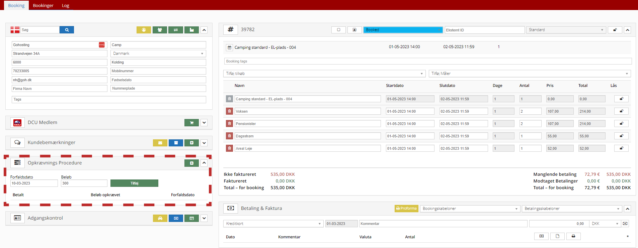Click the blue search magnifier button

[x=67, y=30]
